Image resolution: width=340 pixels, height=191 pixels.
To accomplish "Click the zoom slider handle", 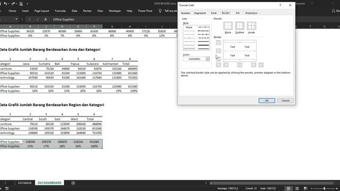I will click(x=325, y=188).
